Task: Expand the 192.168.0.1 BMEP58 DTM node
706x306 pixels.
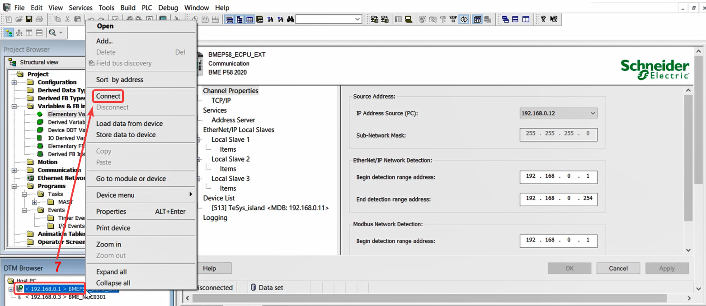Action: click(11, 289)
